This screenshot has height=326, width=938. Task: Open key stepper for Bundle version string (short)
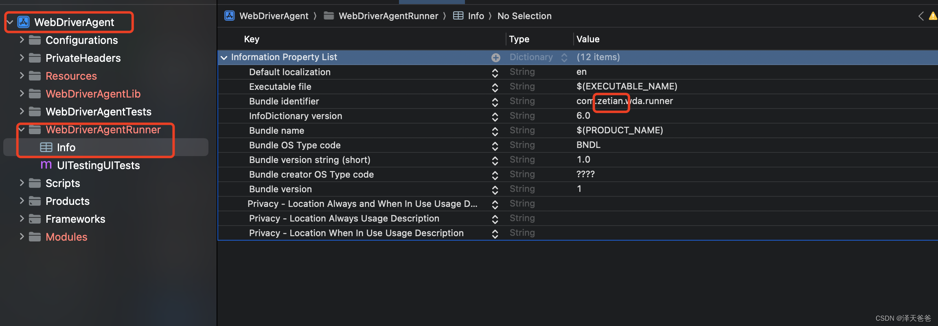[x=495, y=161]
